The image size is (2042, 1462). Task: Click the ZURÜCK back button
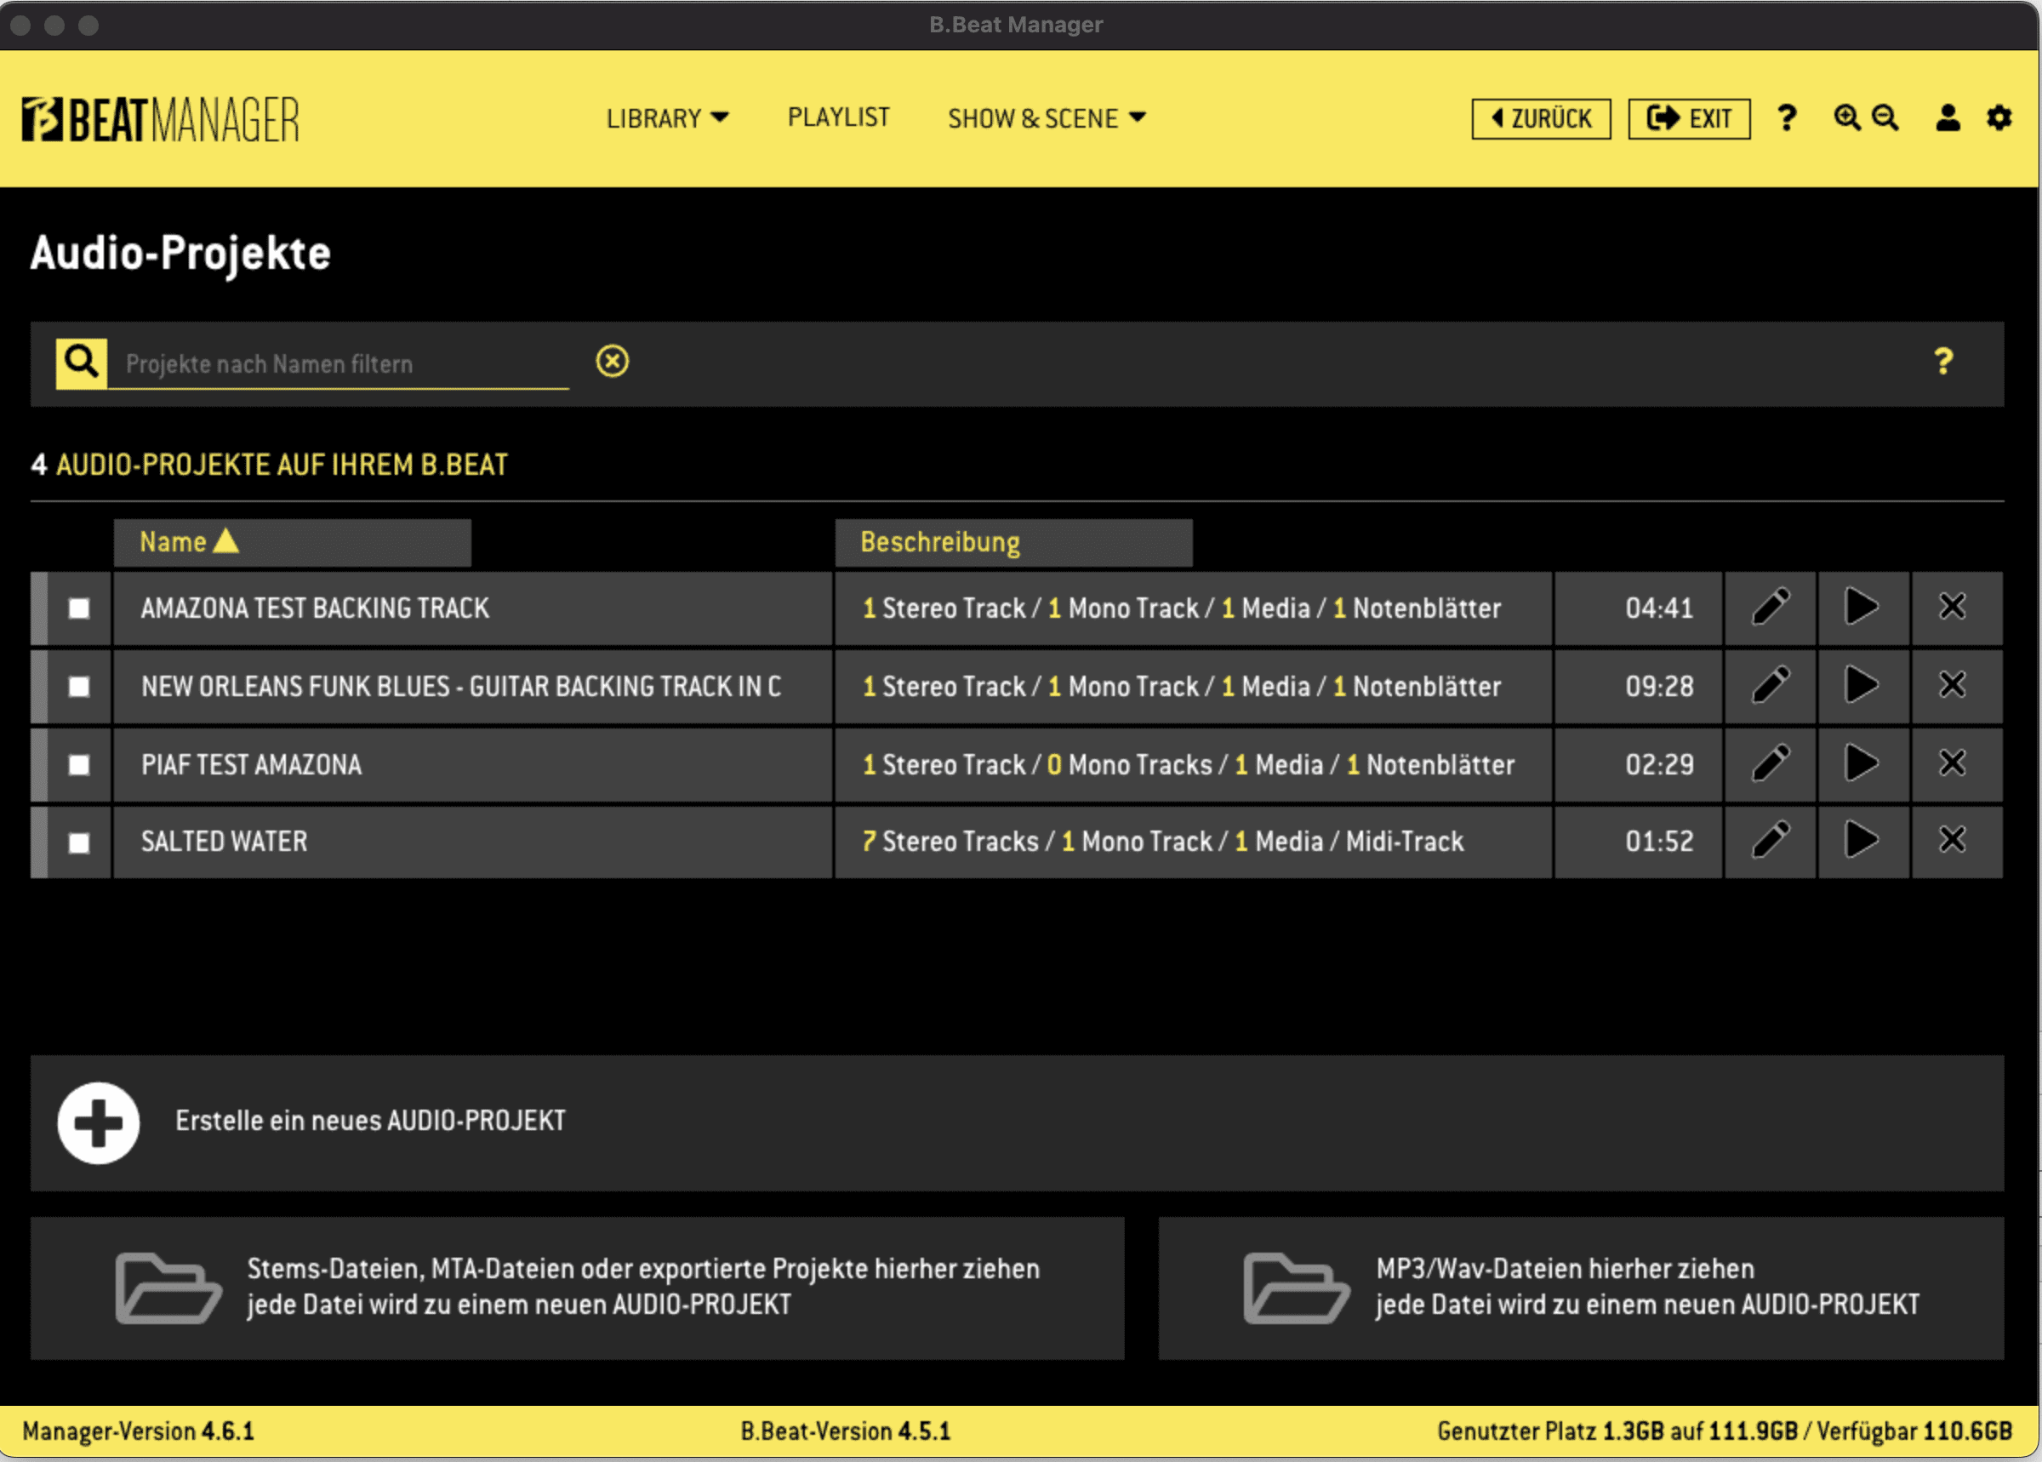coord(1540,119)
